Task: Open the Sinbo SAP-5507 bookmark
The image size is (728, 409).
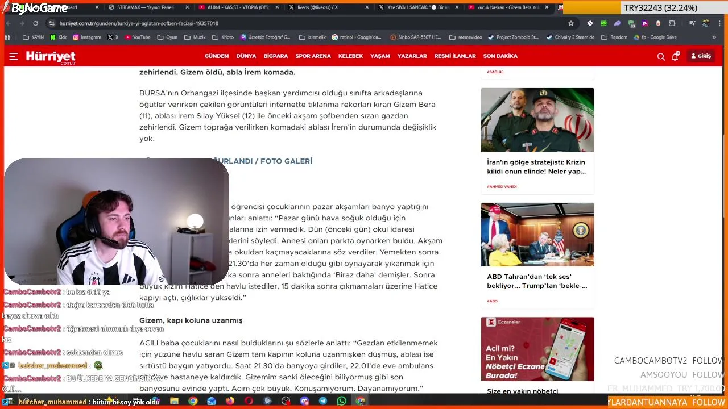Action: coord(415,37)
